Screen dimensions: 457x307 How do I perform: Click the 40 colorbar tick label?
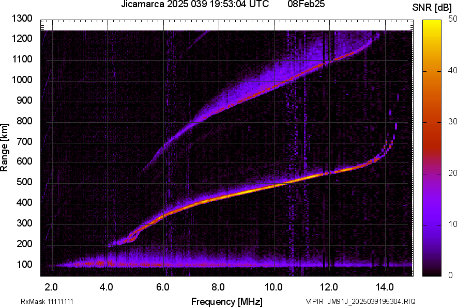tap(452, 70)
